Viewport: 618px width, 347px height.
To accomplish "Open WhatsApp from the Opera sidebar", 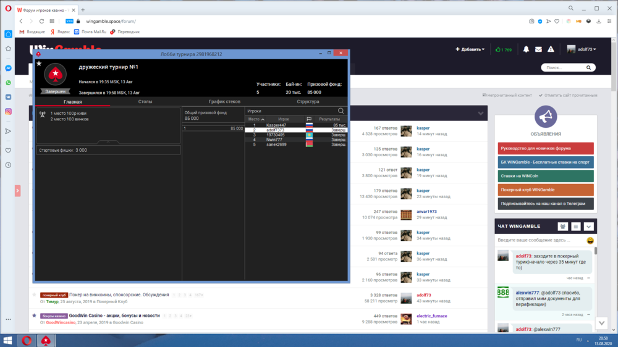I will pyautogui.click(x=9, y=82).
